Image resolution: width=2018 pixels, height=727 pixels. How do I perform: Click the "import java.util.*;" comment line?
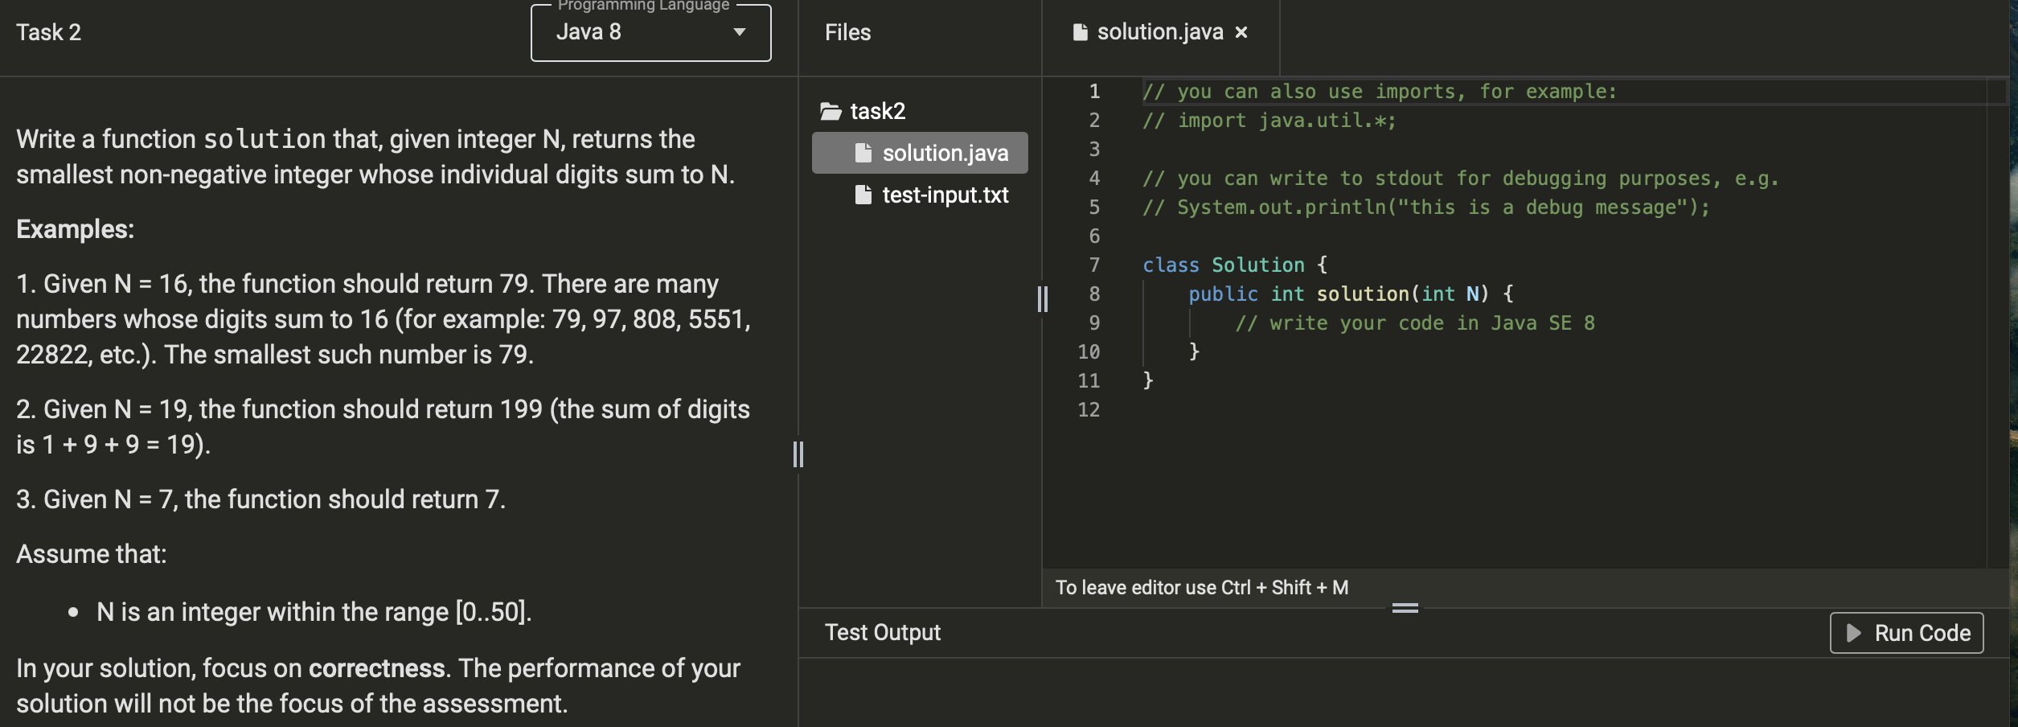click(1270, 121)
